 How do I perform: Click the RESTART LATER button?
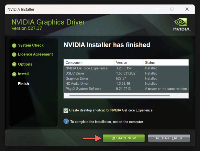[169, 138]
